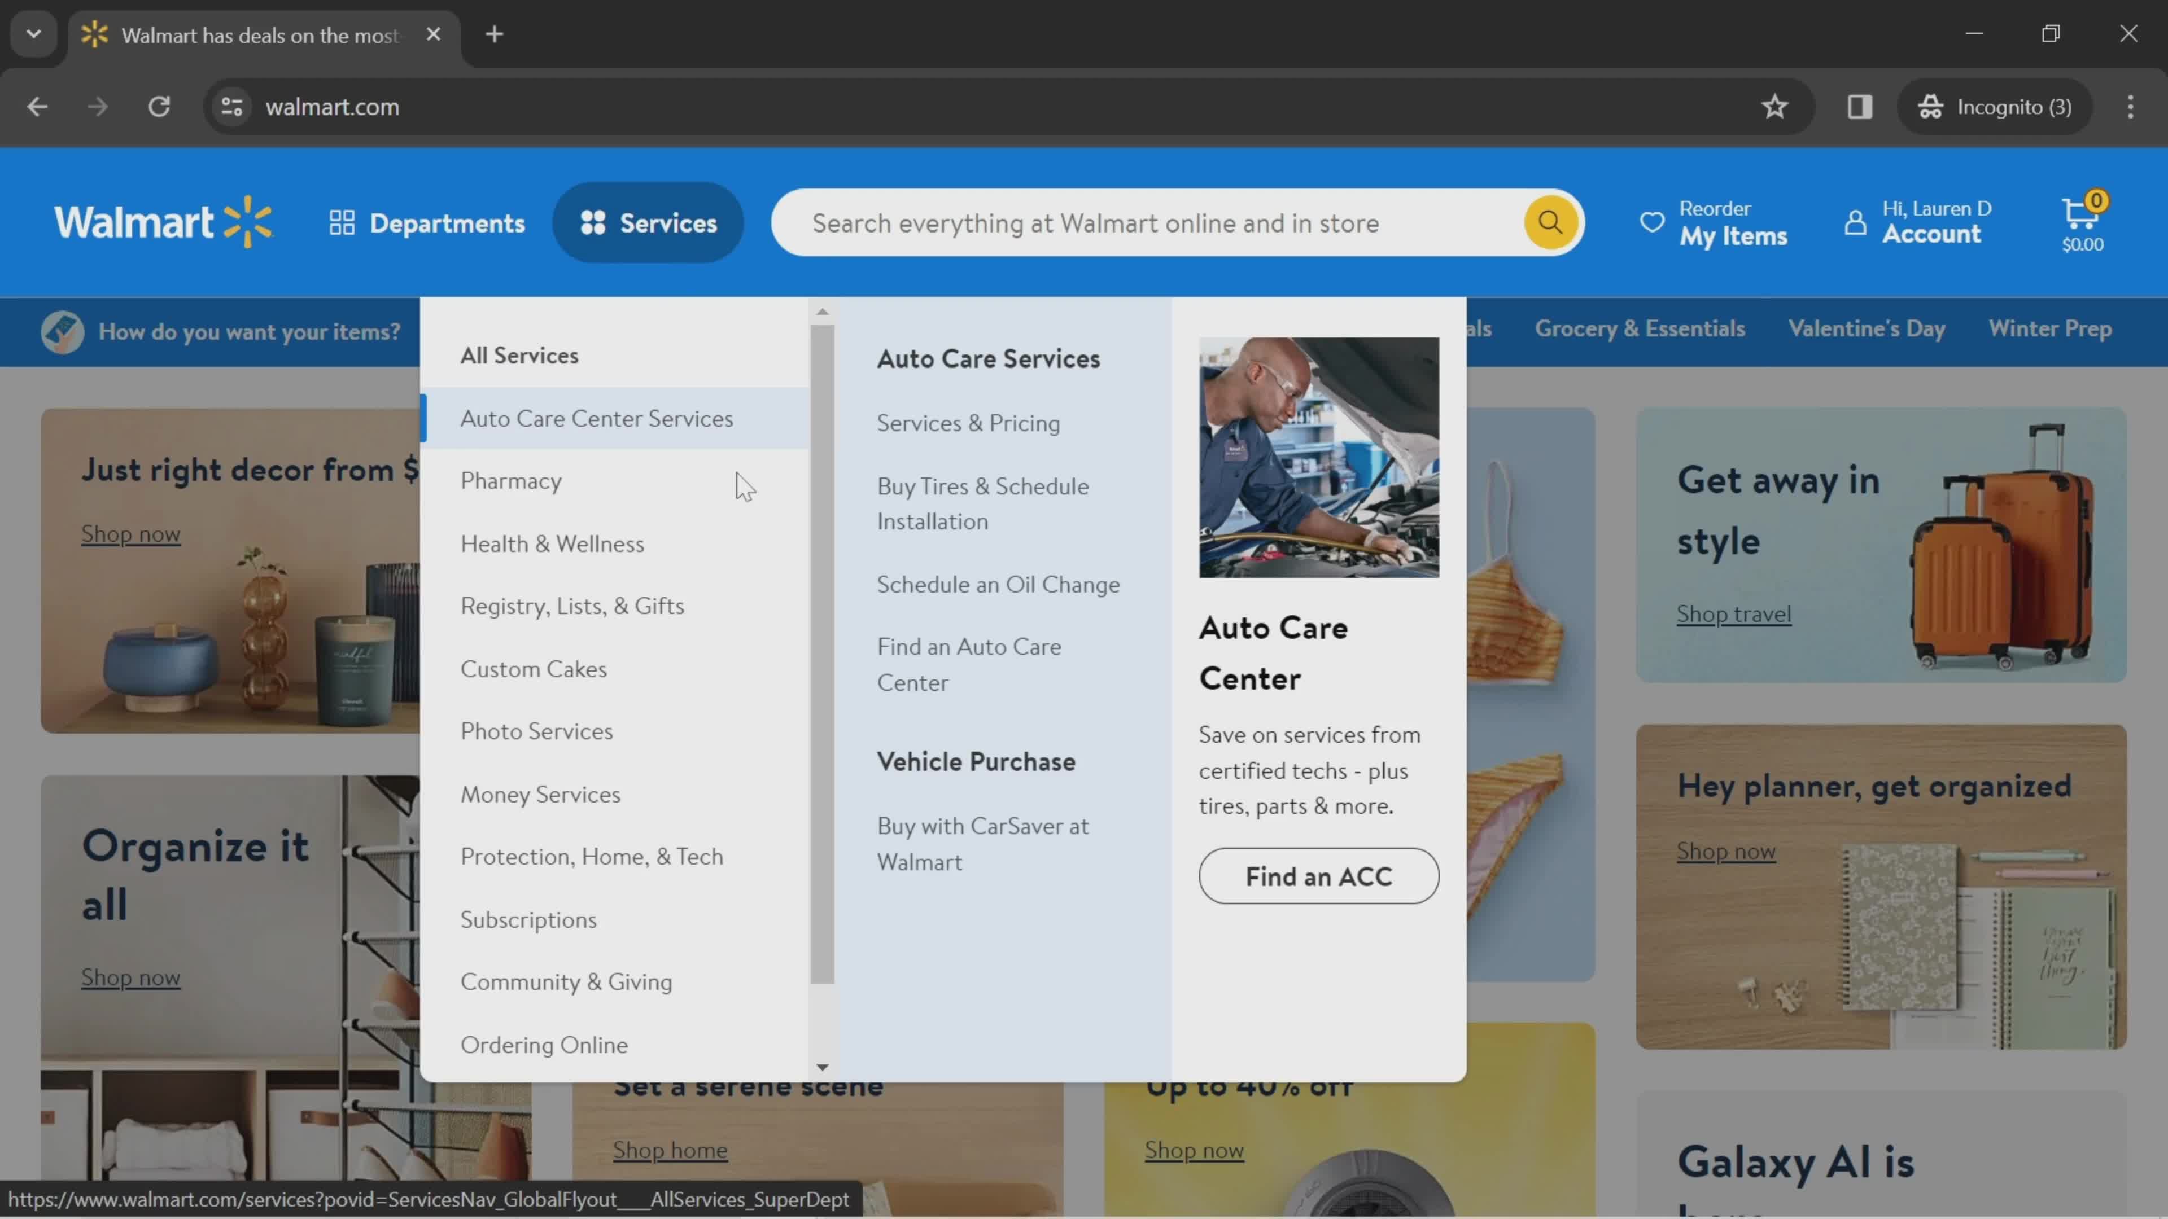
Task: Click Find an ACC button
Action: pyautogui.click(x=1318, y=875)
